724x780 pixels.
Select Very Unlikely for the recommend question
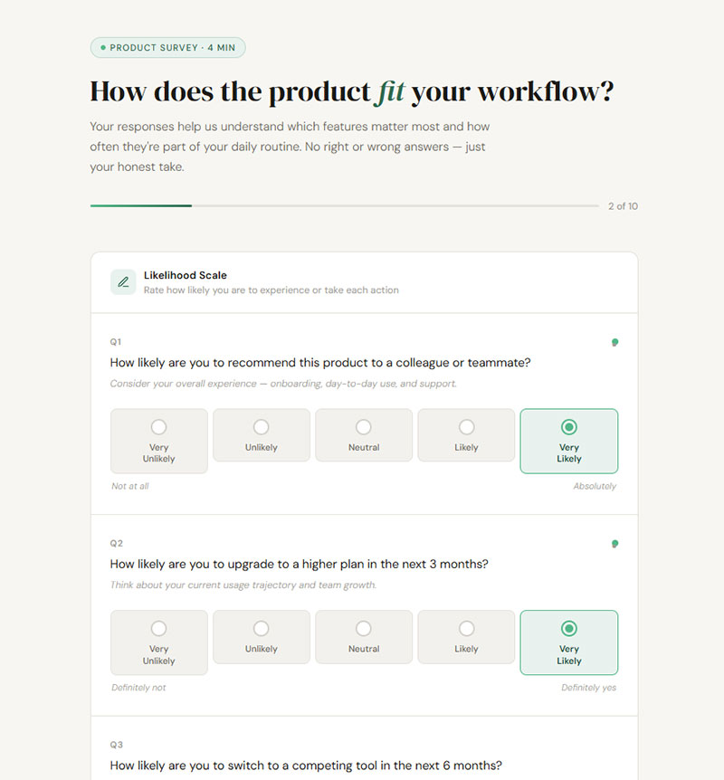tap(159, 441)
